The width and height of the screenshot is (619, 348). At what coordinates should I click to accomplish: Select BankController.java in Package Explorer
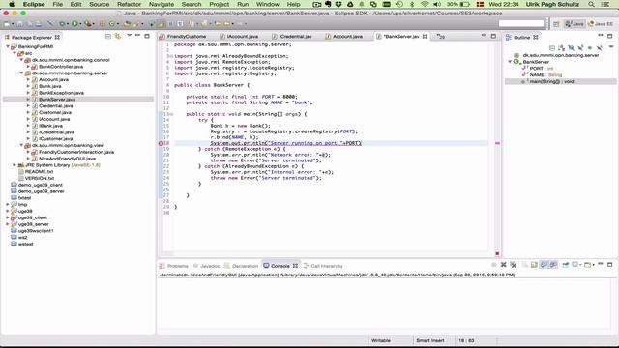[60, 67]
